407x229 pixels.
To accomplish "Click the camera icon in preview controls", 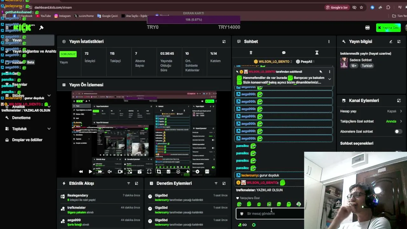I will [x=120, y=171].
